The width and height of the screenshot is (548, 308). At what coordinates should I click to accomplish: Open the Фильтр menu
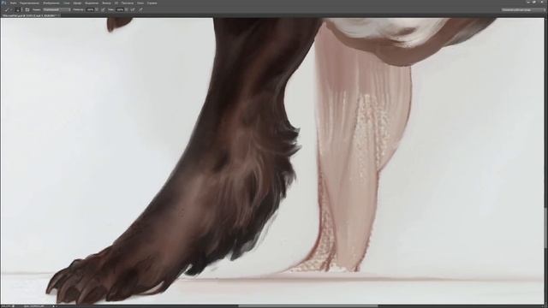click(x=106, y=3)
